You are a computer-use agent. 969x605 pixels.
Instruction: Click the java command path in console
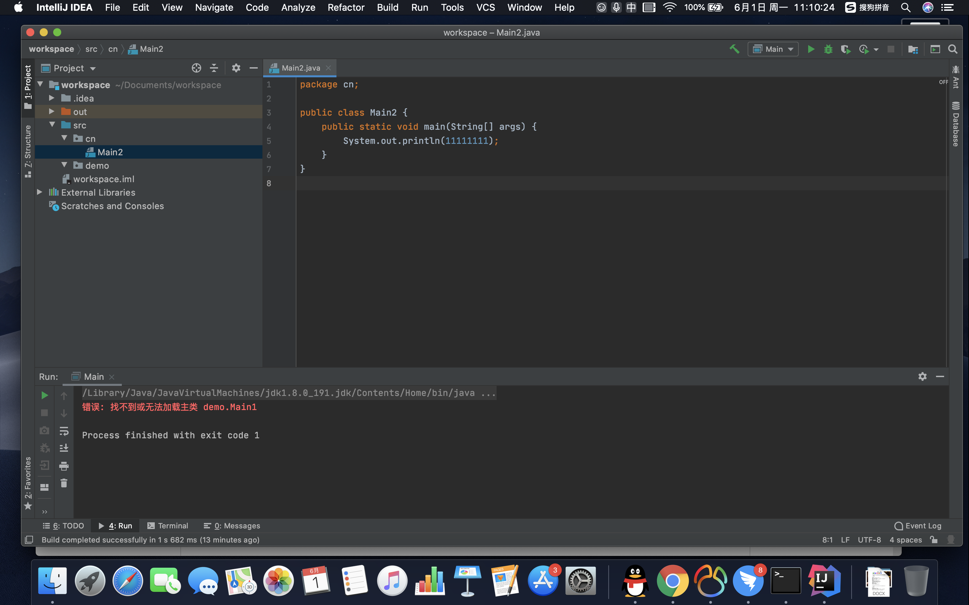click(x=289, y=393)
